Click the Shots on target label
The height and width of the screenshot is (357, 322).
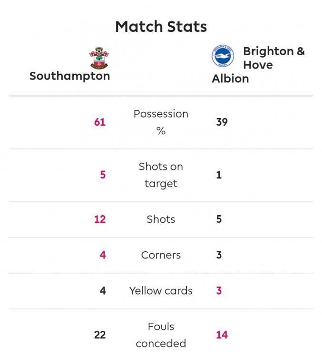click(x=161, y=175)
